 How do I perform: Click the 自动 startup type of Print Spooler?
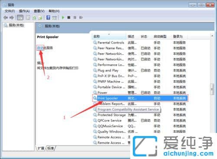pyautogui.click(x=157, y=98)
